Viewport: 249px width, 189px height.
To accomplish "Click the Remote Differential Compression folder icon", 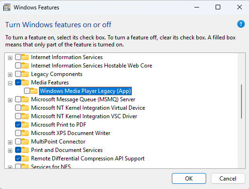I will pyautogui.click(x=25, y=159).
